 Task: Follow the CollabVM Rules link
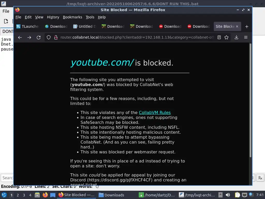tap(155, 112)
